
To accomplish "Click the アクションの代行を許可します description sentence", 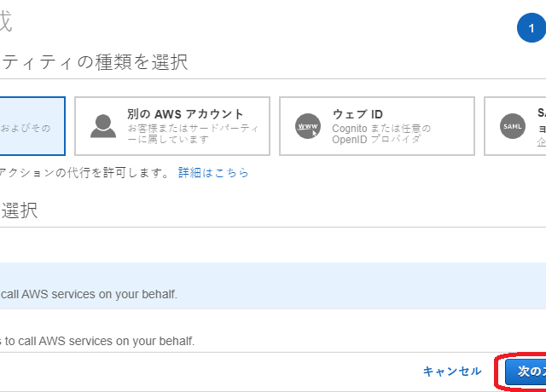I will click(x=85, y=172).
